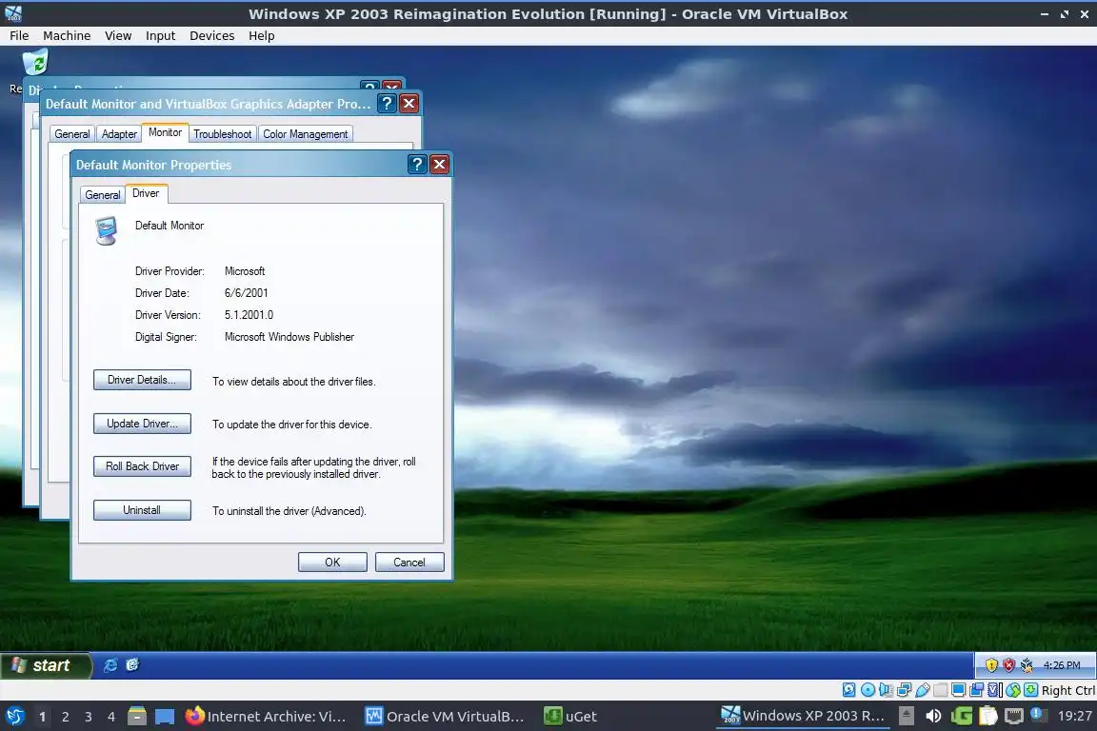Confirm with the OK button
Viewport: 1097px width, 731px height.
(332, 563)
